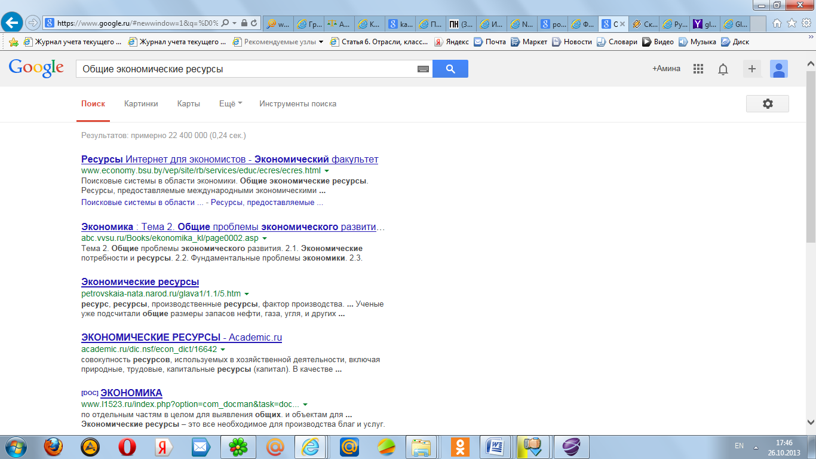Expand the arrow next to academic.ru URL
Viewport: 816px width, 459px height.
(x=223, y=350)
